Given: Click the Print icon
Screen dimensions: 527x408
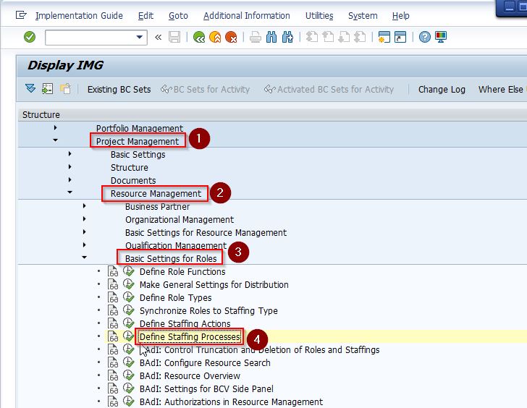Looking at the screenshot, I should pos(255,37).
